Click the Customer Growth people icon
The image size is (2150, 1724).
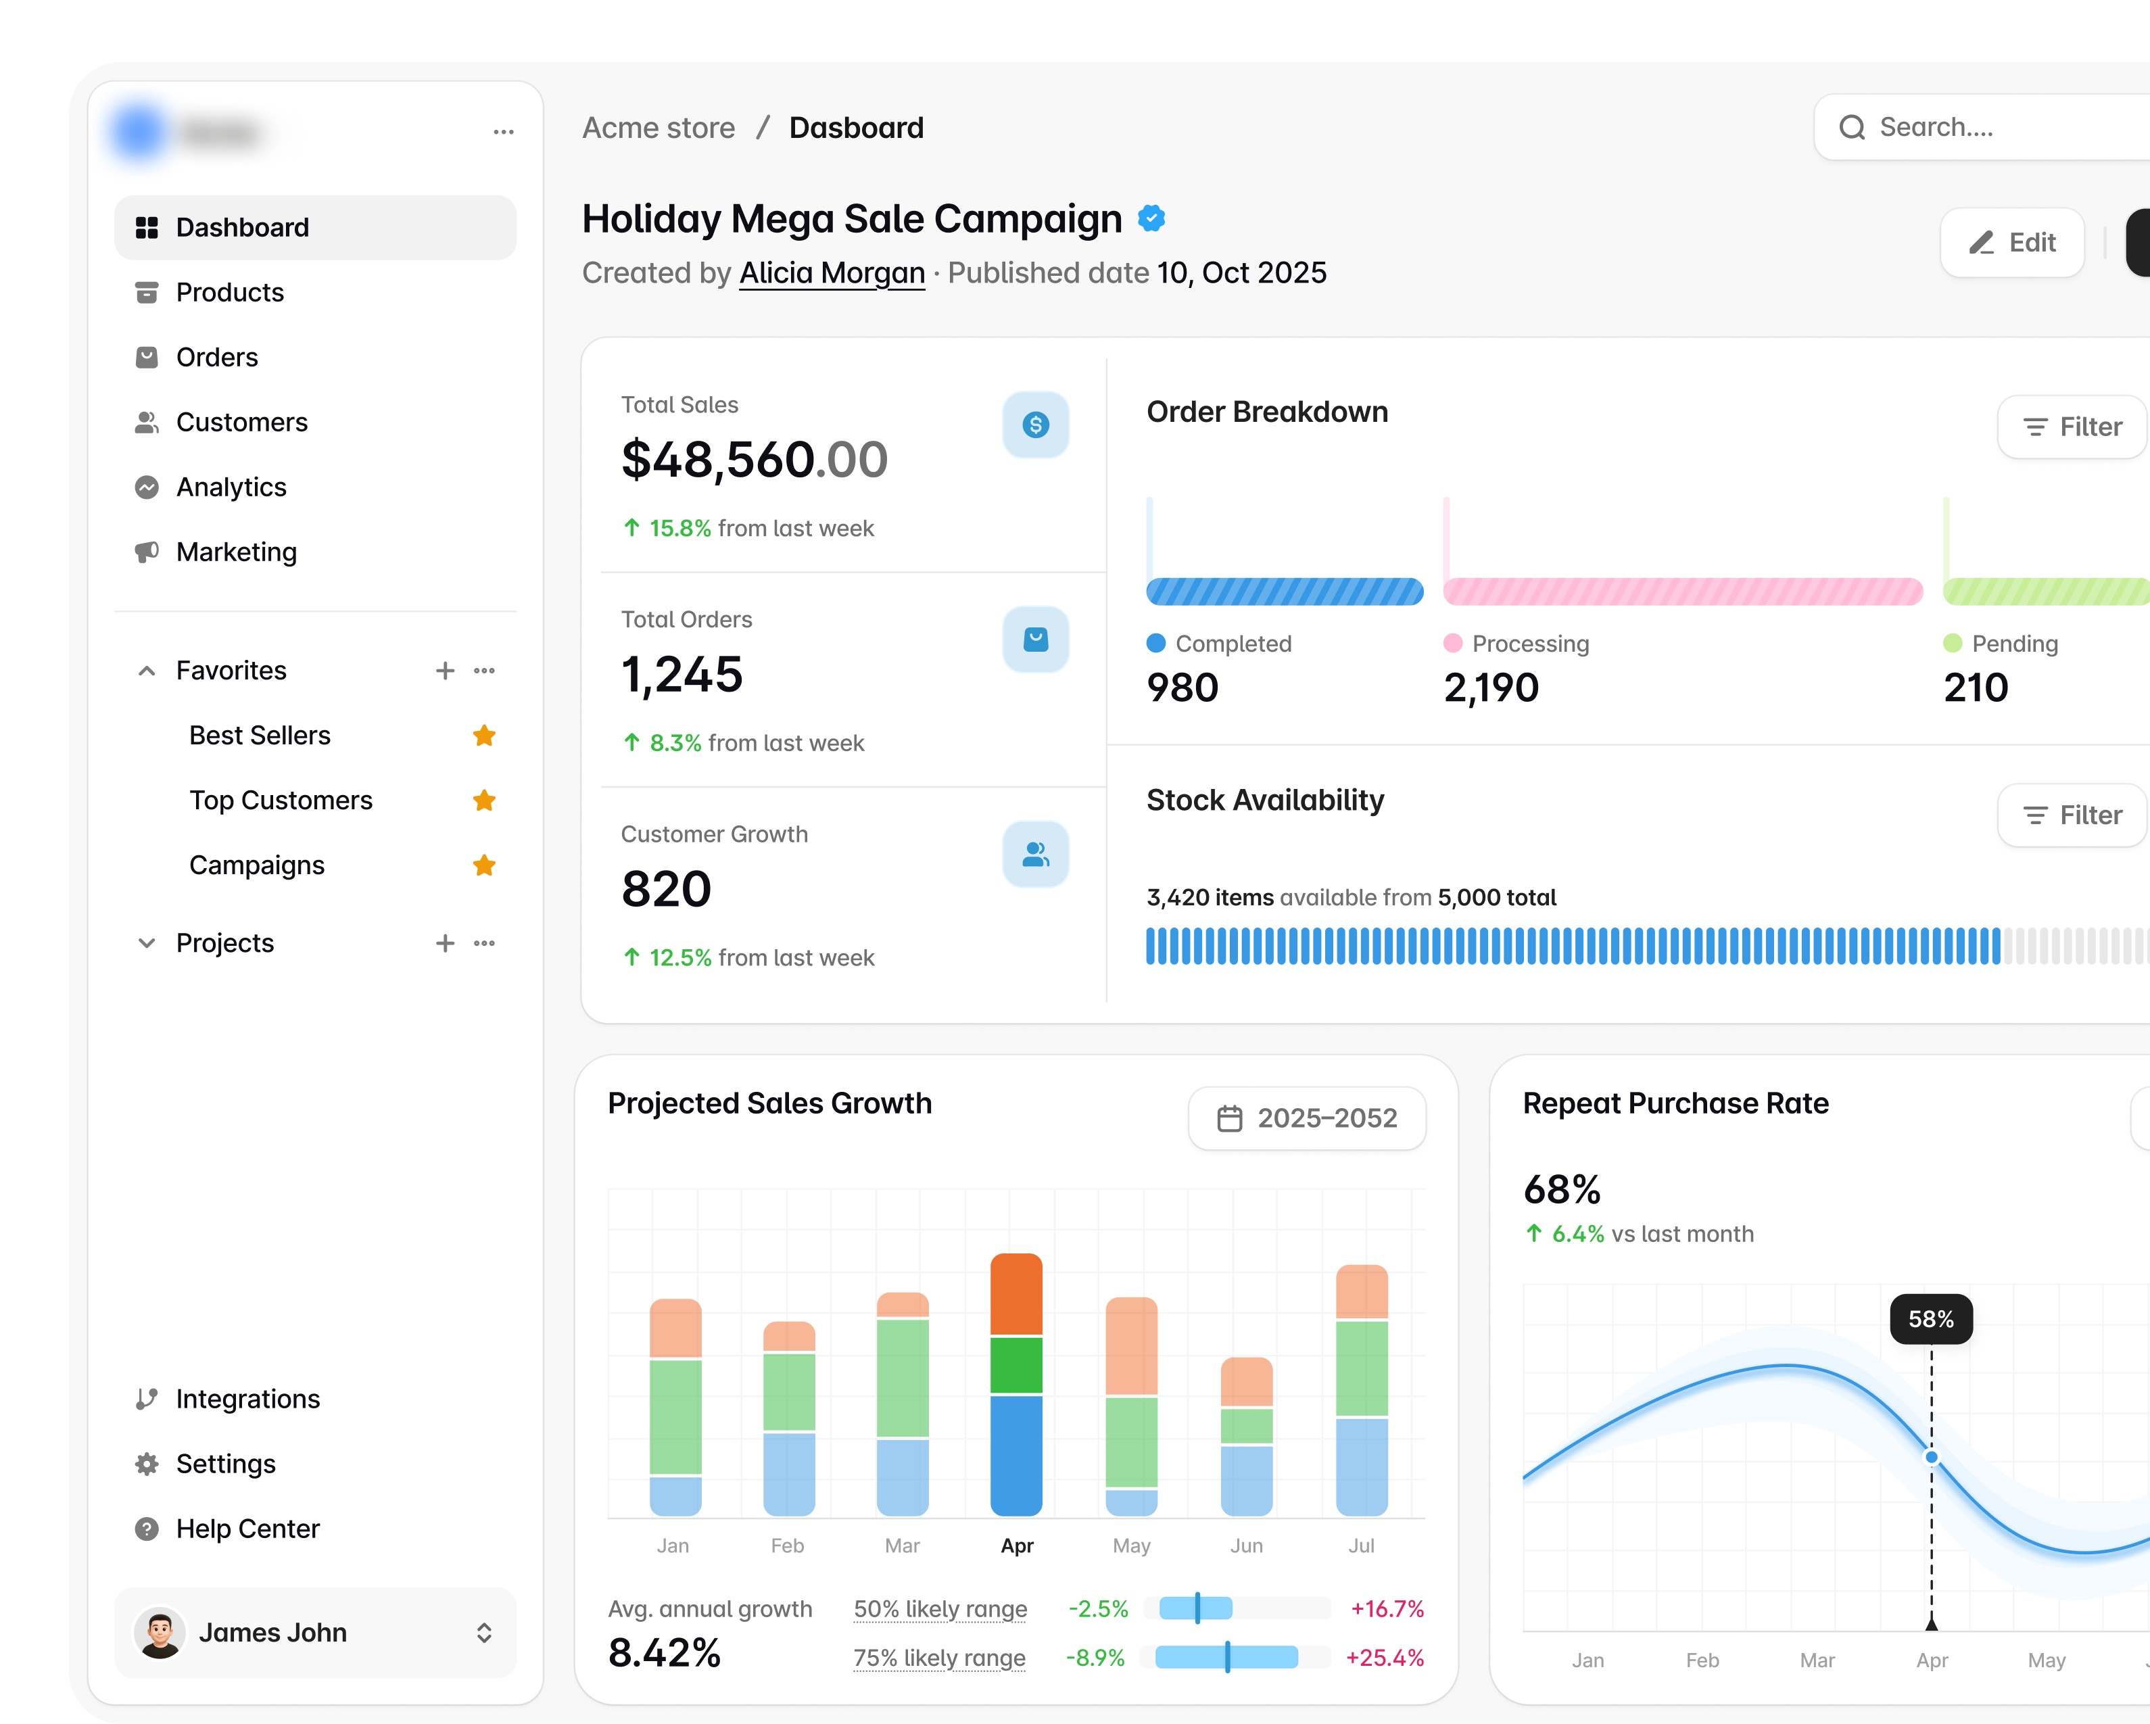(x=1035, y=855)
